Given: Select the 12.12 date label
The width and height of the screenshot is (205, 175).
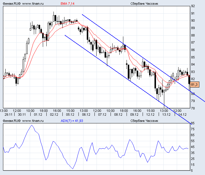Looking at the screenshot, I should point(150,114).
